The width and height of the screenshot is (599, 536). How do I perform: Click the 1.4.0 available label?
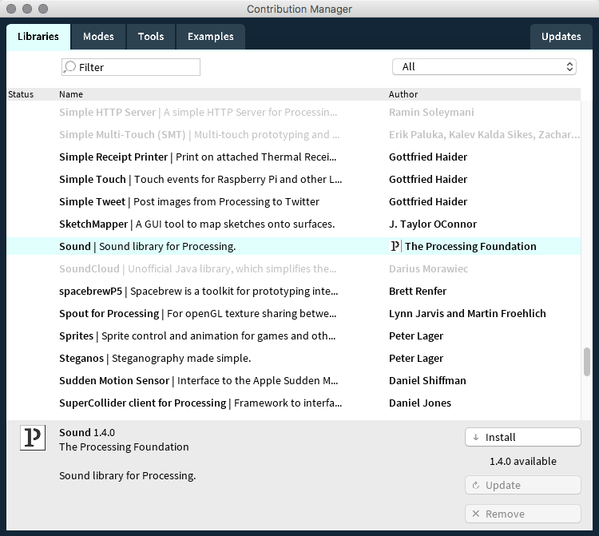click(523, 461)
